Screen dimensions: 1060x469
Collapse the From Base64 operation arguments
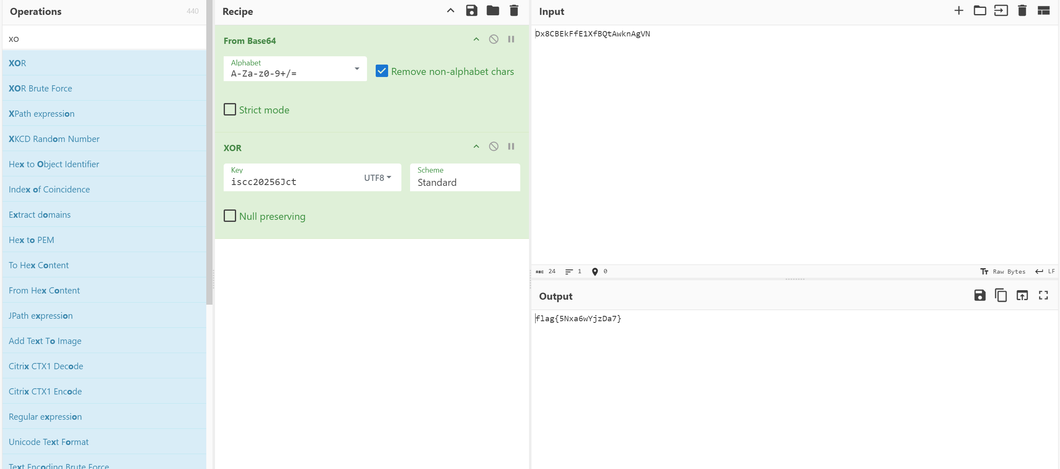[x=476, y=39]
